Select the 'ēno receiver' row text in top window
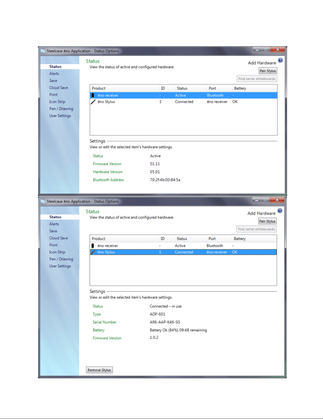Screen dimensions: 323x419 [x=108, y=95]
